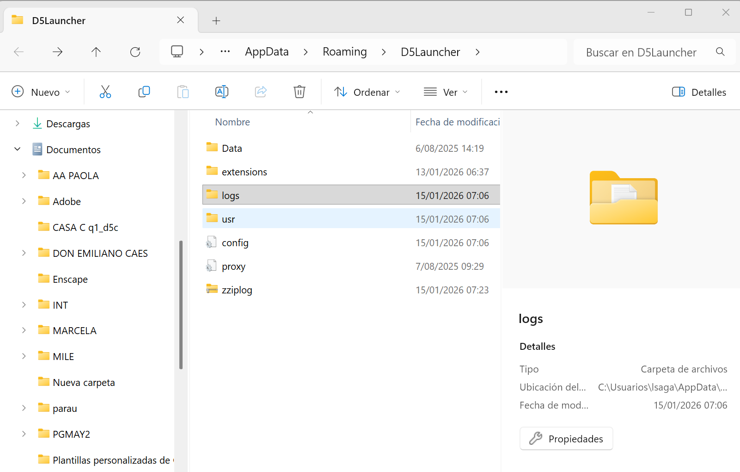Open the Ver view dropdown
This screenshot has height=472, width=740.
click(446, 92)
